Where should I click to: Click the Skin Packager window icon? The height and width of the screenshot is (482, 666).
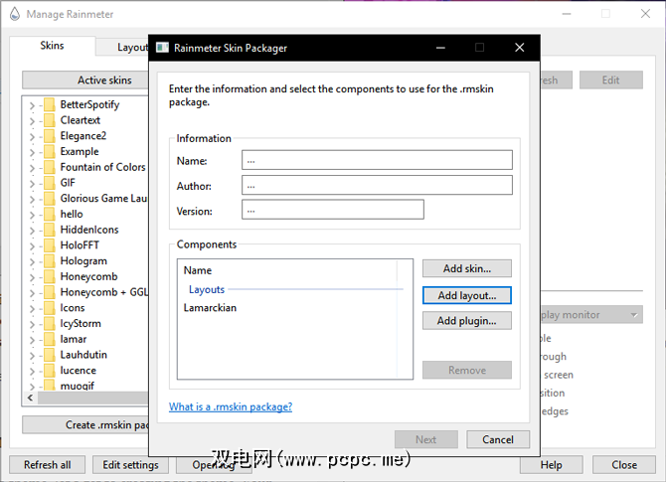pos(162,48)
